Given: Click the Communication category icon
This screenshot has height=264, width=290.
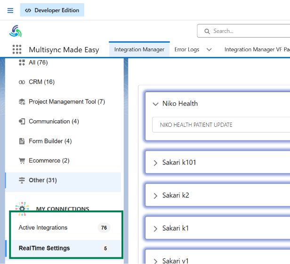Looking at the screenshot, I should pyautogui.click(x=22, y=121).
